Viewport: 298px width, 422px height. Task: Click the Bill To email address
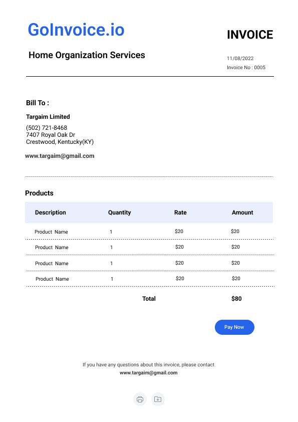60,156
